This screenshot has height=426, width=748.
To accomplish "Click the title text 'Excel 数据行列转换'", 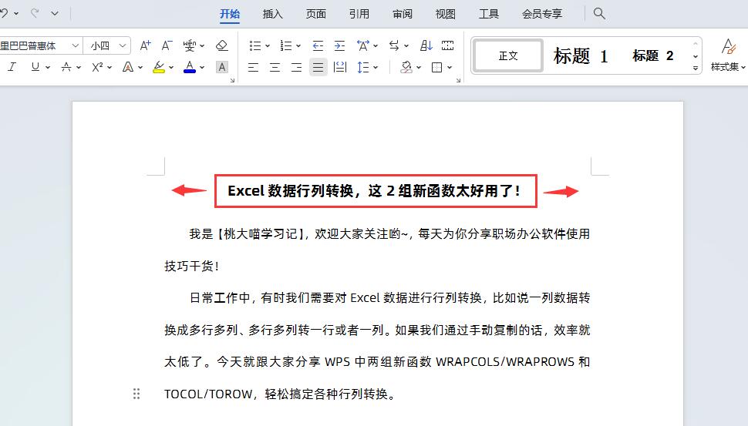I will (291, 191).
